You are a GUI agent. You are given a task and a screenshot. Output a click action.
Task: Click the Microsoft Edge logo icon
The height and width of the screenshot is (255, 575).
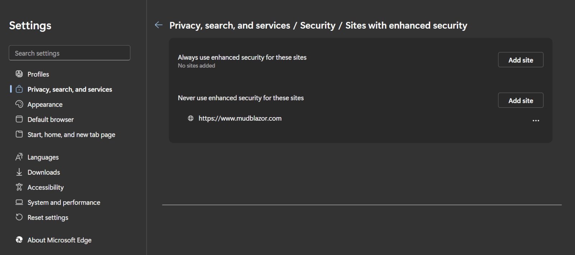[x=19, y=240]
